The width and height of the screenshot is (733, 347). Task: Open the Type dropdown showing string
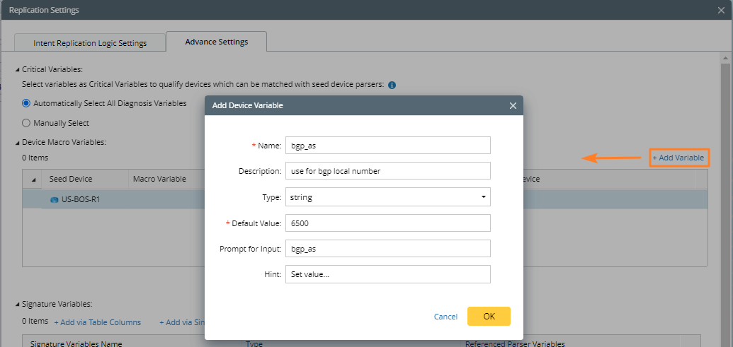tap(387, 197)
